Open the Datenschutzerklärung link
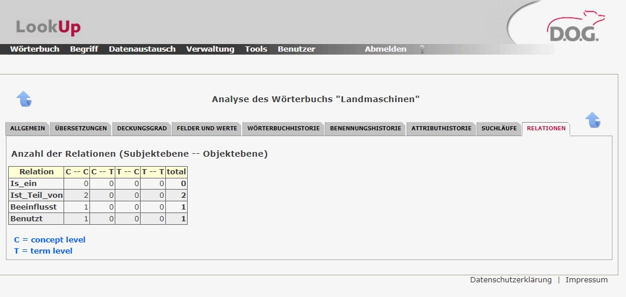 (511, 280)
